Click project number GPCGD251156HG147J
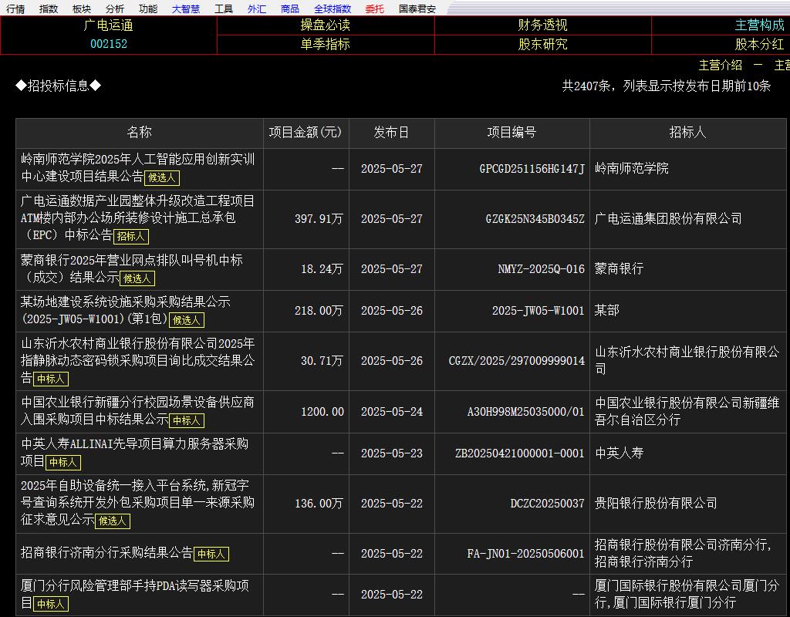The width and height of the screenshot is (790, 617). point(532,169)
